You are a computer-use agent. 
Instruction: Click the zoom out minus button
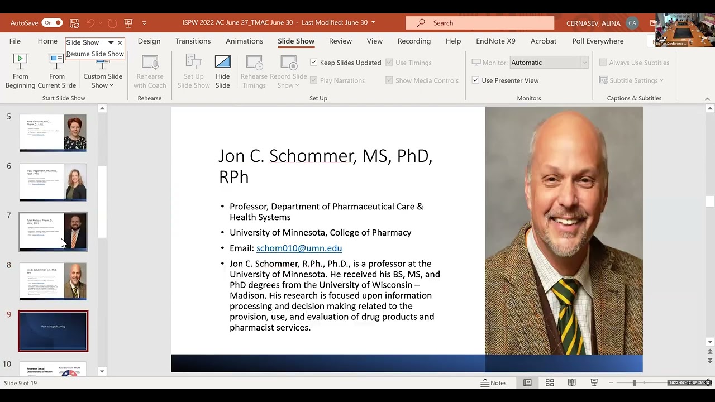click(x=611, y=383)
